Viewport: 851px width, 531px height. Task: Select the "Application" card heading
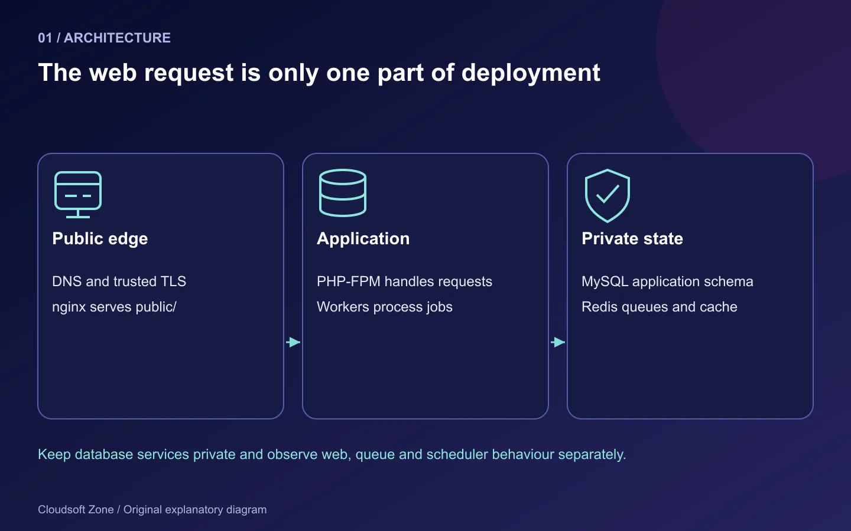tap(363, 238)
